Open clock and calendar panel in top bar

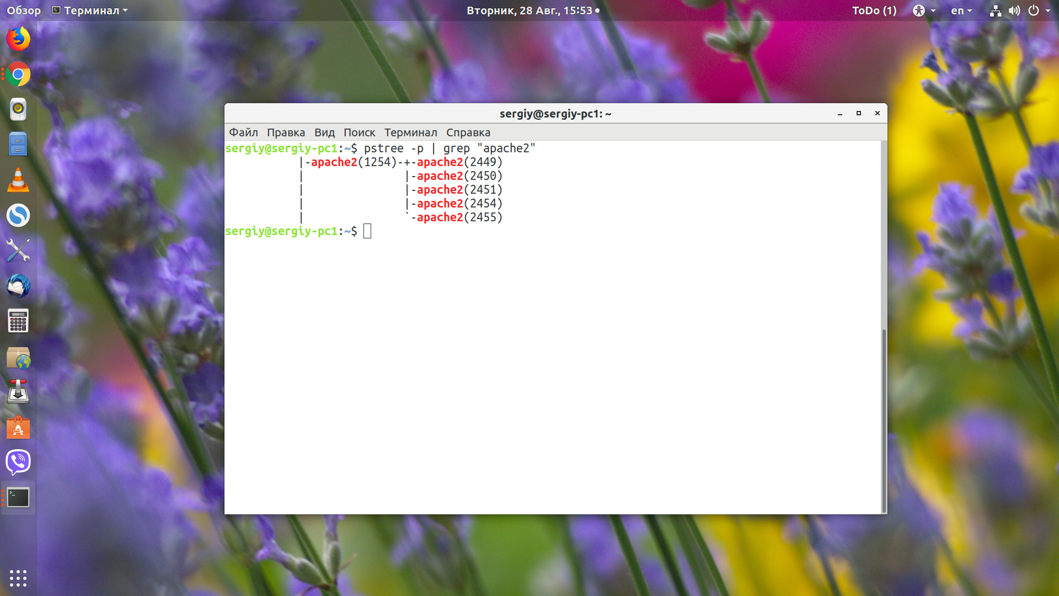click(x=533, y=10)
